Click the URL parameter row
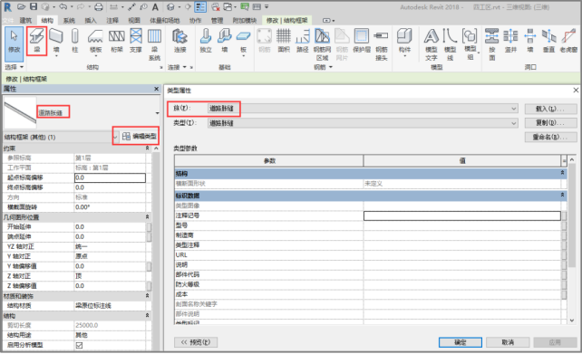The height and width of the screenshot is (354, 582). (x=367, y=255)
